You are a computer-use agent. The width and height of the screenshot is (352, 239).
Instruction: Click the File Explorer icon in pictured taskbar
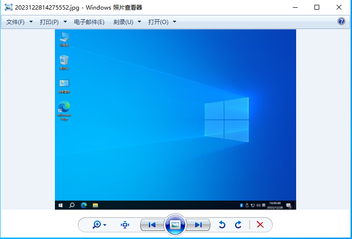pos(95,205)
